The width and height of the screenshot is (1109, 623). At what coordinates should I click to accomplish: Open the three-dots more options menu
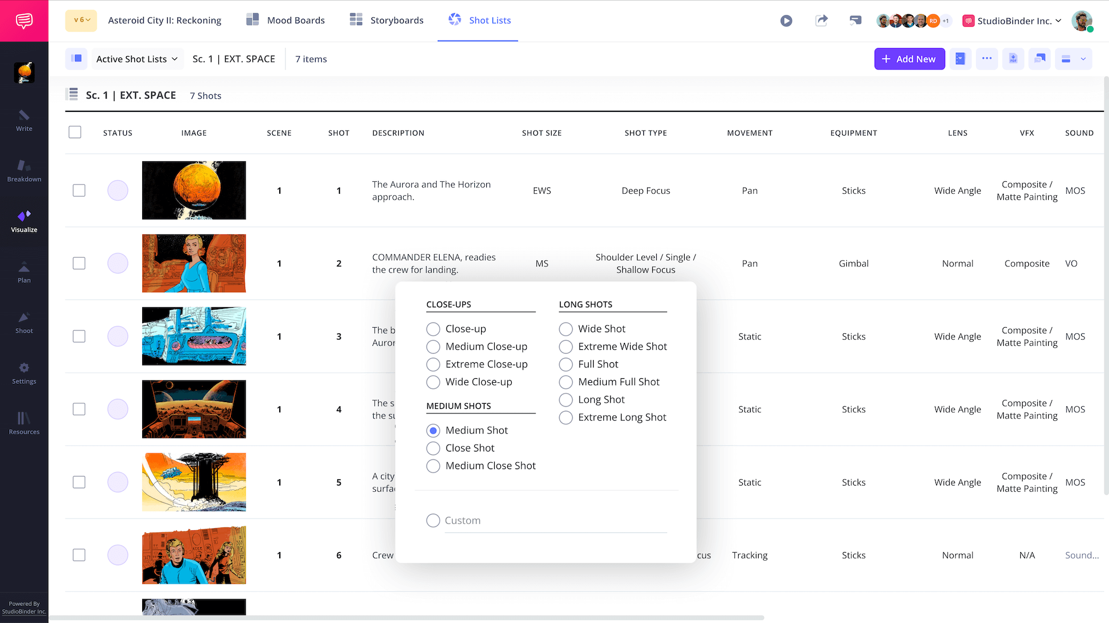(x=987, y=59)
